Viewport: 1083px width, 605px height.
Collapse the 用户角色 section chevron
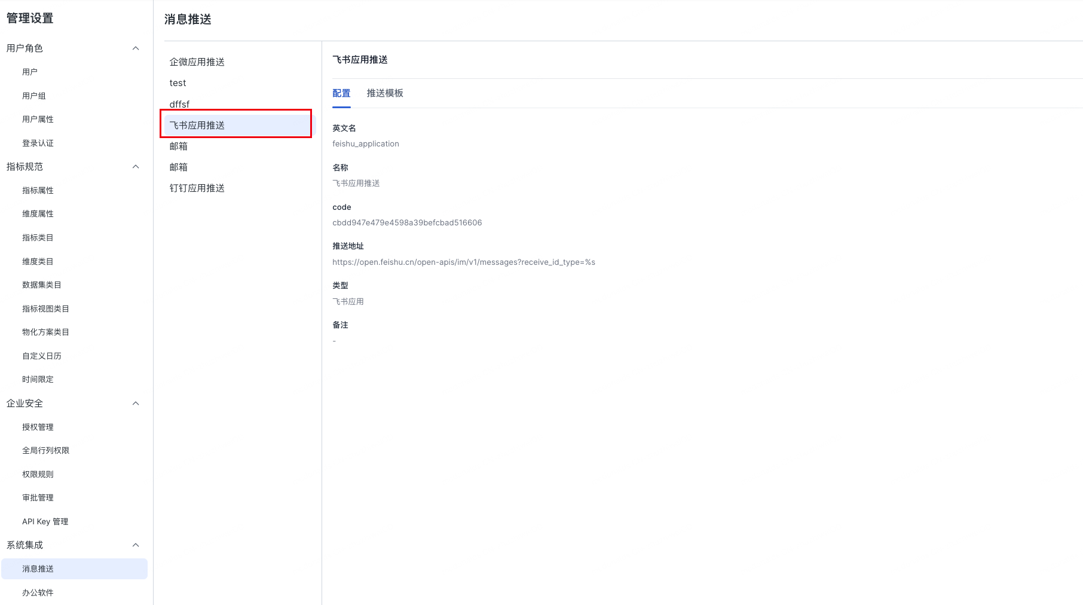[x=136, y=48]
